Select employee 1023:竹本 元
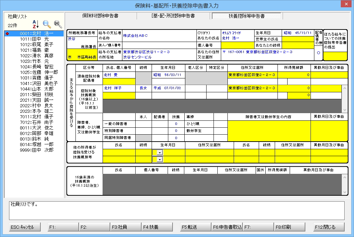 (x=34, y=61)
